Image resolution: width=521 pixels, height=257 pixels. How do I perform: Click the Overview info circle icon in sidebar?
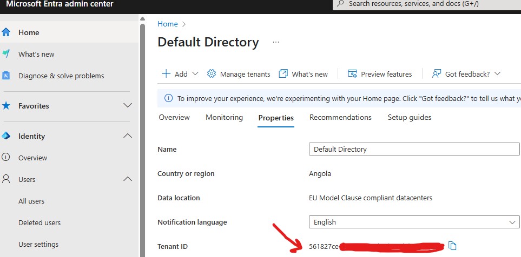tap(6, 158)
